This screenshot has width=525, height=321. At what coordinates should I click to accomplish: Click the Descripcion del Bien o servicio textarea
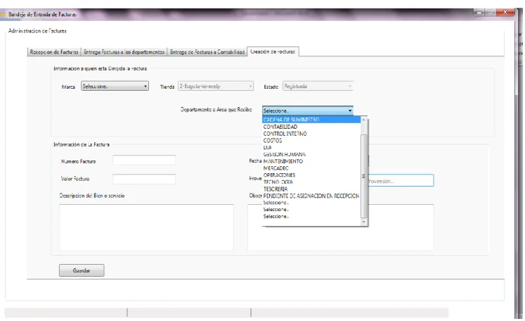[146, 228]
